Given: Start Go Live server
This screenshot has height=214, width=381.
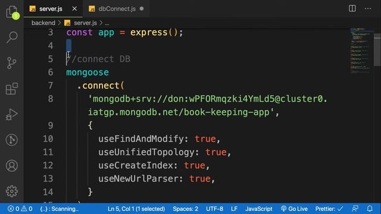Looking at the screenshot, I should click(294, 209).
